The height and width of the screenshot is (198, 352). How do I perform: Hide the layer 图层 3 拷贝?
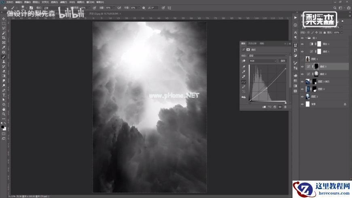(302, 82)
